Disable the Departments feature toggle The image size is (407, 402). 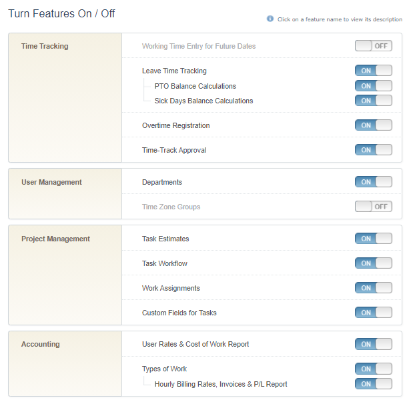click(373, 182)
